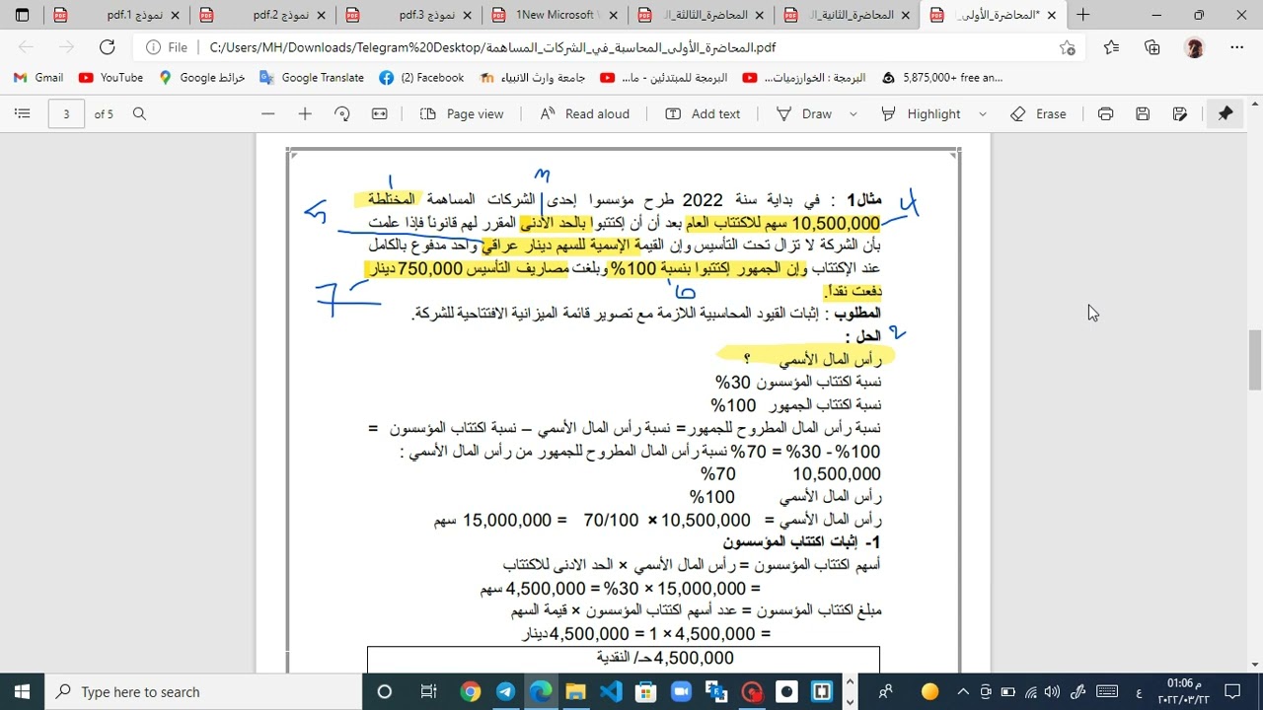Show hidden system tray icons
This screenshot has height=710, width=1263.
click(963, 691)
